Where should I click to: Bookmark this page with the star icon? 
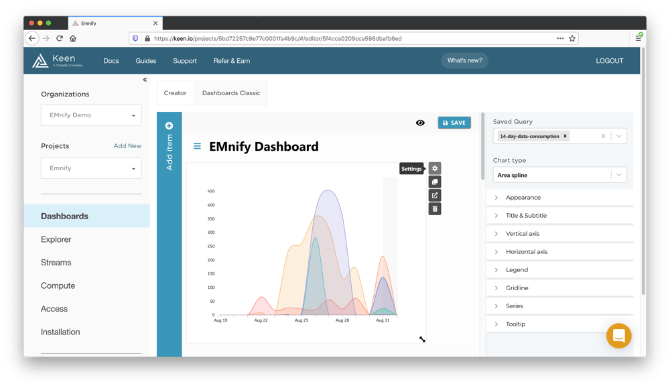tap(572, 38)
